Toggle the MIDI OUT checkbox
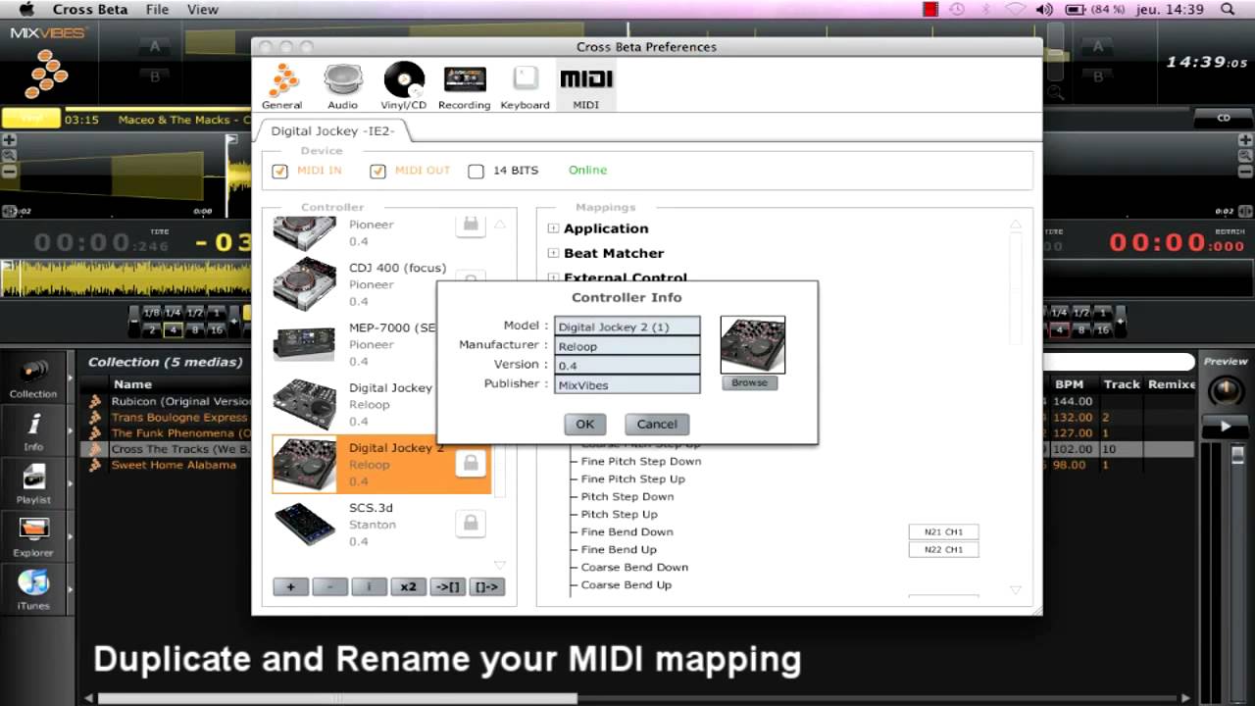 point(378,171)
